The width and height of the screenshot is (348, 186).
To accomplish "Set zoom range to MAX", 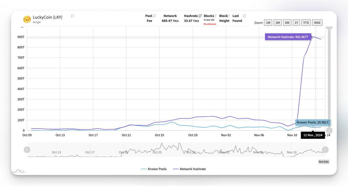I will [317, 23].
